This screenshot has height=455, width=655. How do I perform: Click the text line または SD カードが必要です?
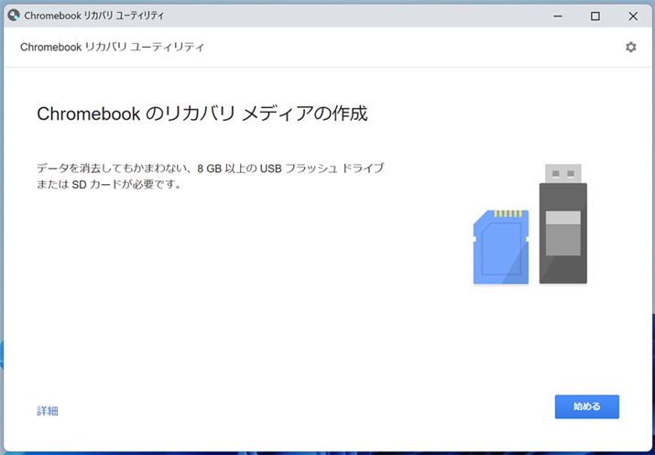tap(109, 185)
